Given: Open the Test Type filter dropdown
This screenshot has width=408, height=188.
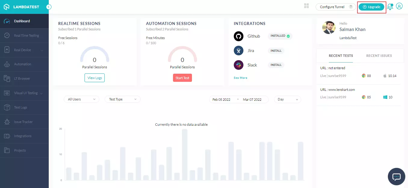Looking at the screenshot, I should tap(122, 99).
